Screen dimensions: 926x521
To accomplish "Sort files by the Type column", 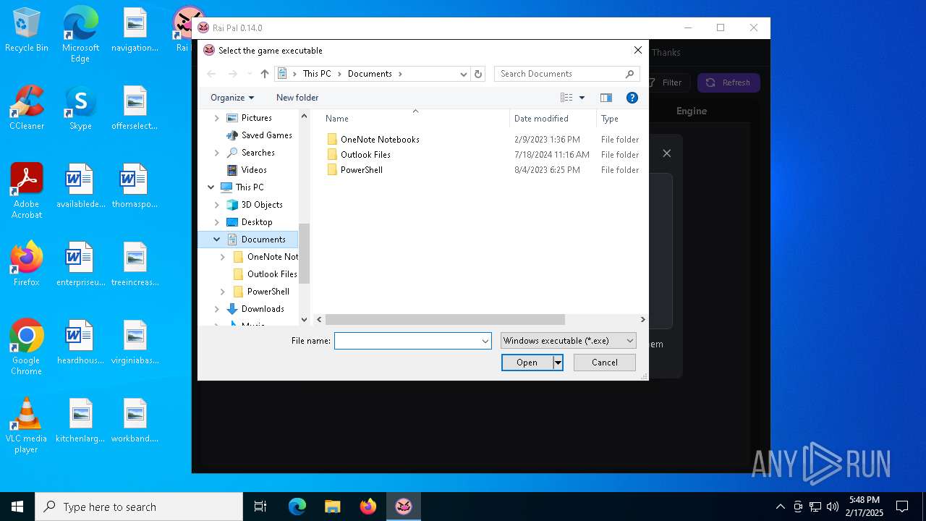I will point(621,119).
